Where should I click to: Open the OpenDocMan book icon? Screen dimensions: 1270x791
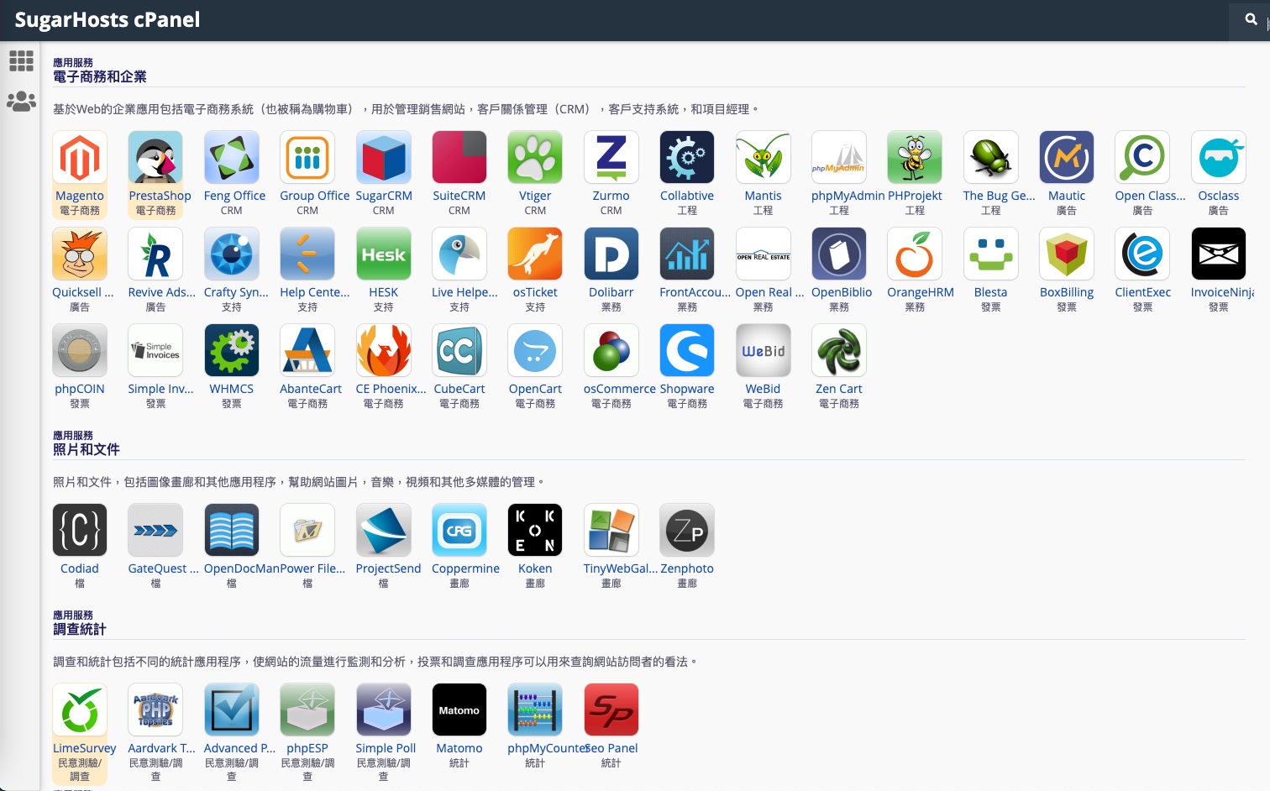[x=232, y=530]
